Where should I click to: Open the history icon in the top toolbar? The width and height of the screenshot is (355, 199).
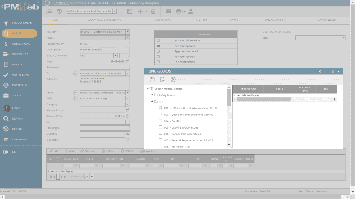[59, 11]
